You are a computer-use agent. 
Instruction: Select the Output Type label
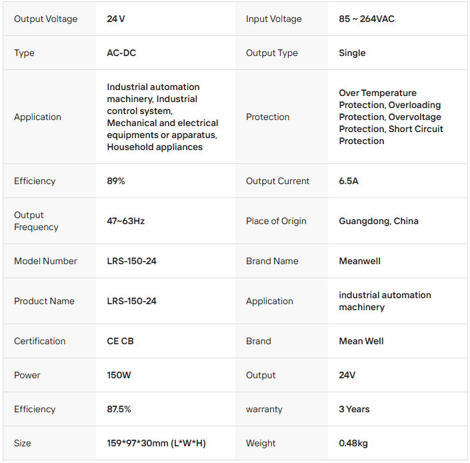tap(272, 53)
